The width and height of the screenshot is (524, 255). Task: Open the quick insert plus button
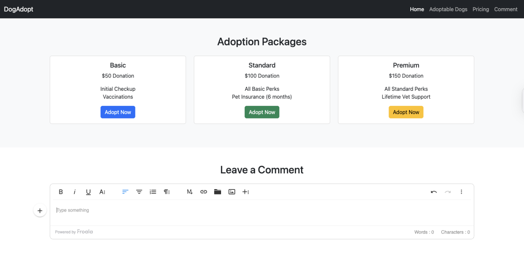[x=40, y=210]
